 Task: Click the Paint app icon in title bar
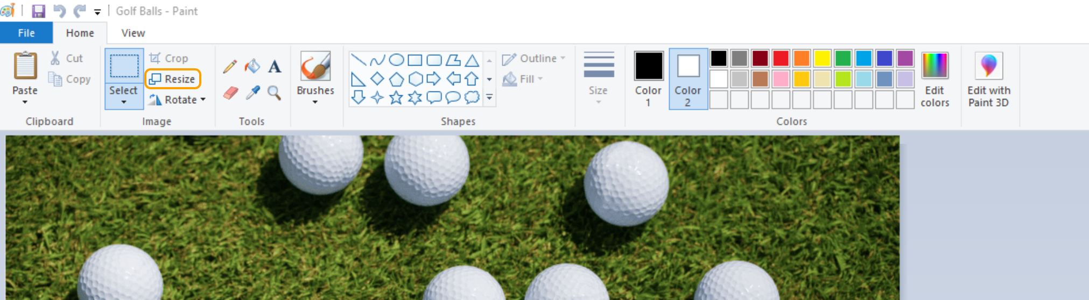[8, 10]
